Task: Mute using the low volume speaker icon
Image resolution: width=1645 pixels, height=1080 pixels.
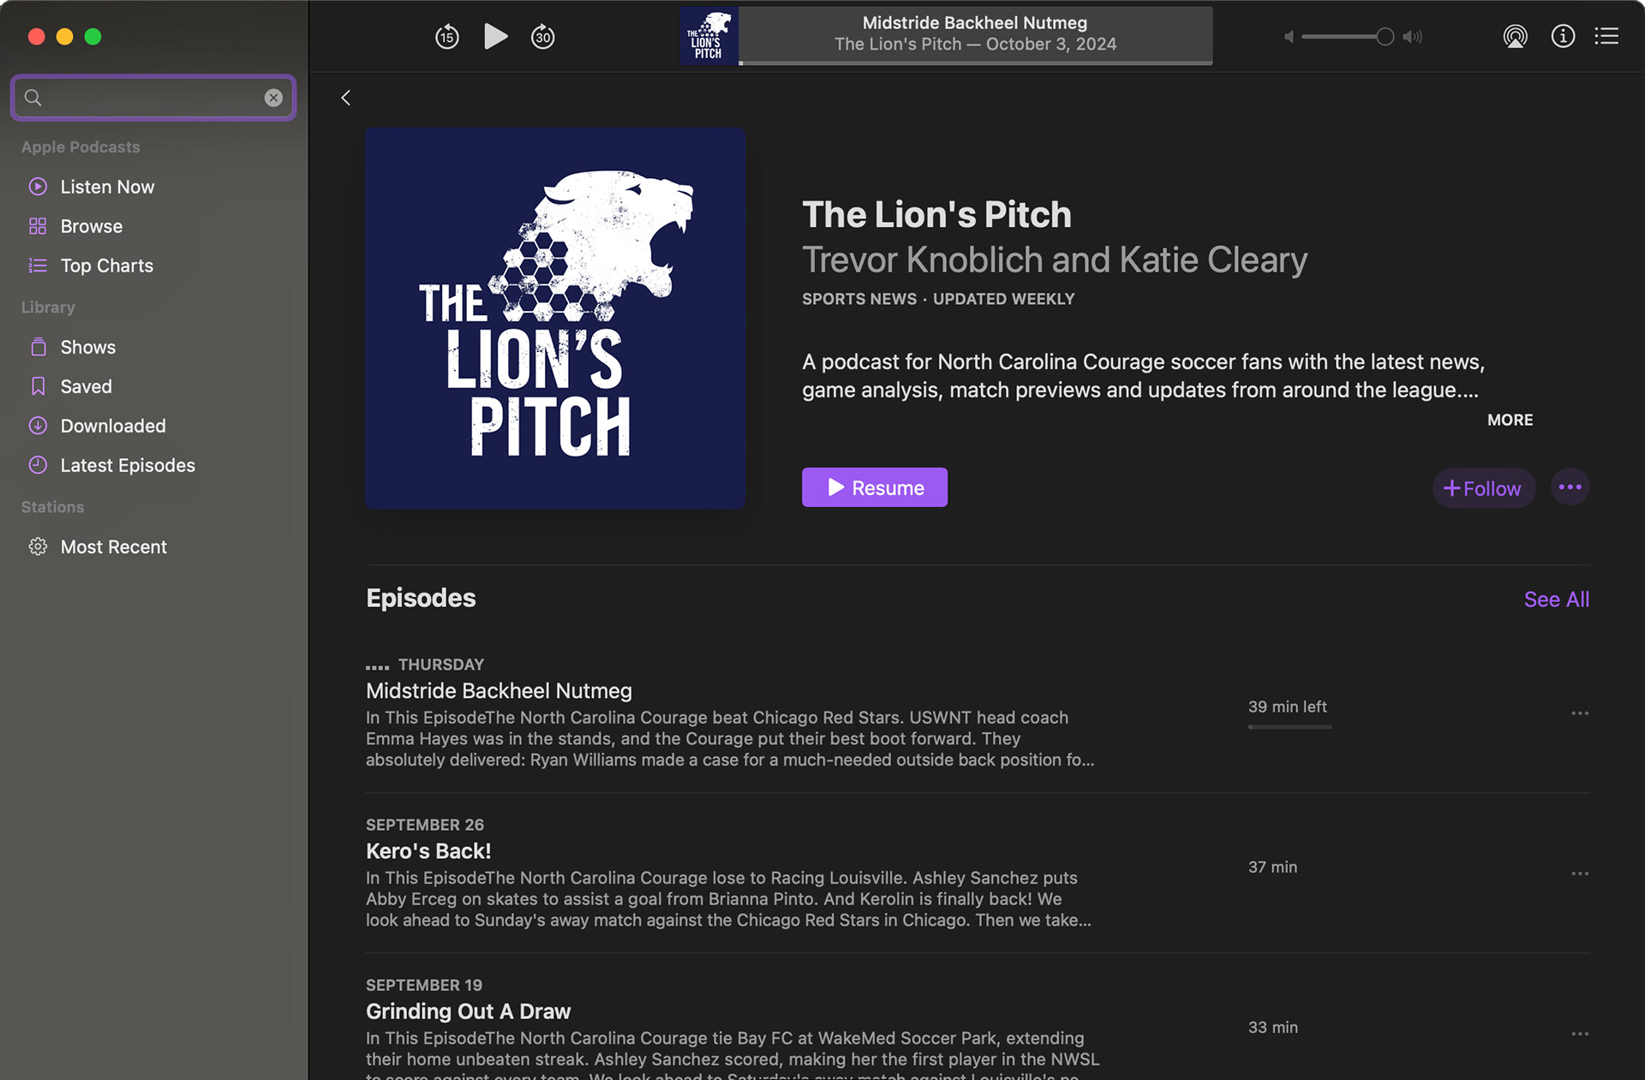Action: pos(1289,37)
